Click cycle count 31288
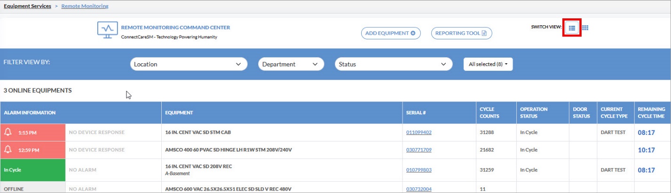 pos(486,133)
